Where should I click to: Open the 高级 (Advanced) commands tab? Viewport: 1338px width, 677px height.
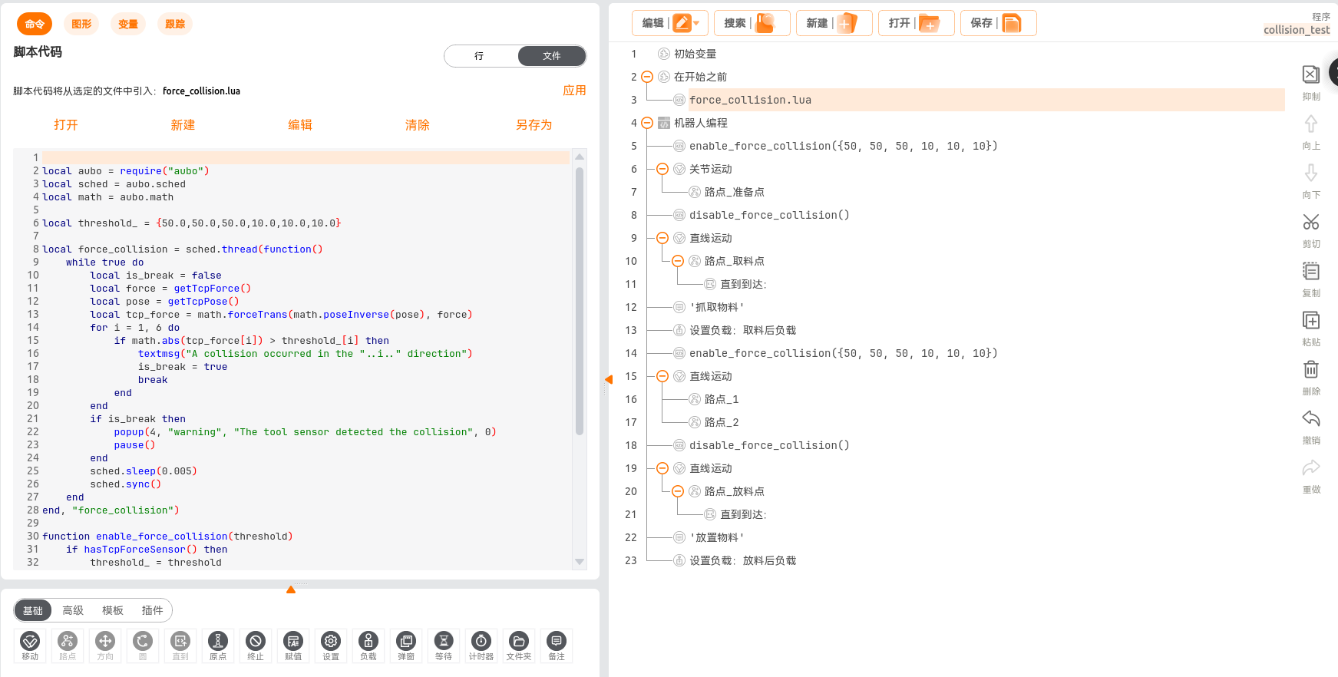click(73, 610)
